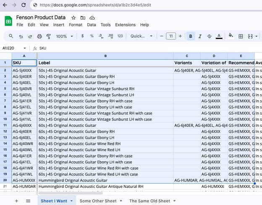The height and width of the screenshot is (205, 262).
Task: Open the fill color picker
Action: (x=231, y=36)
